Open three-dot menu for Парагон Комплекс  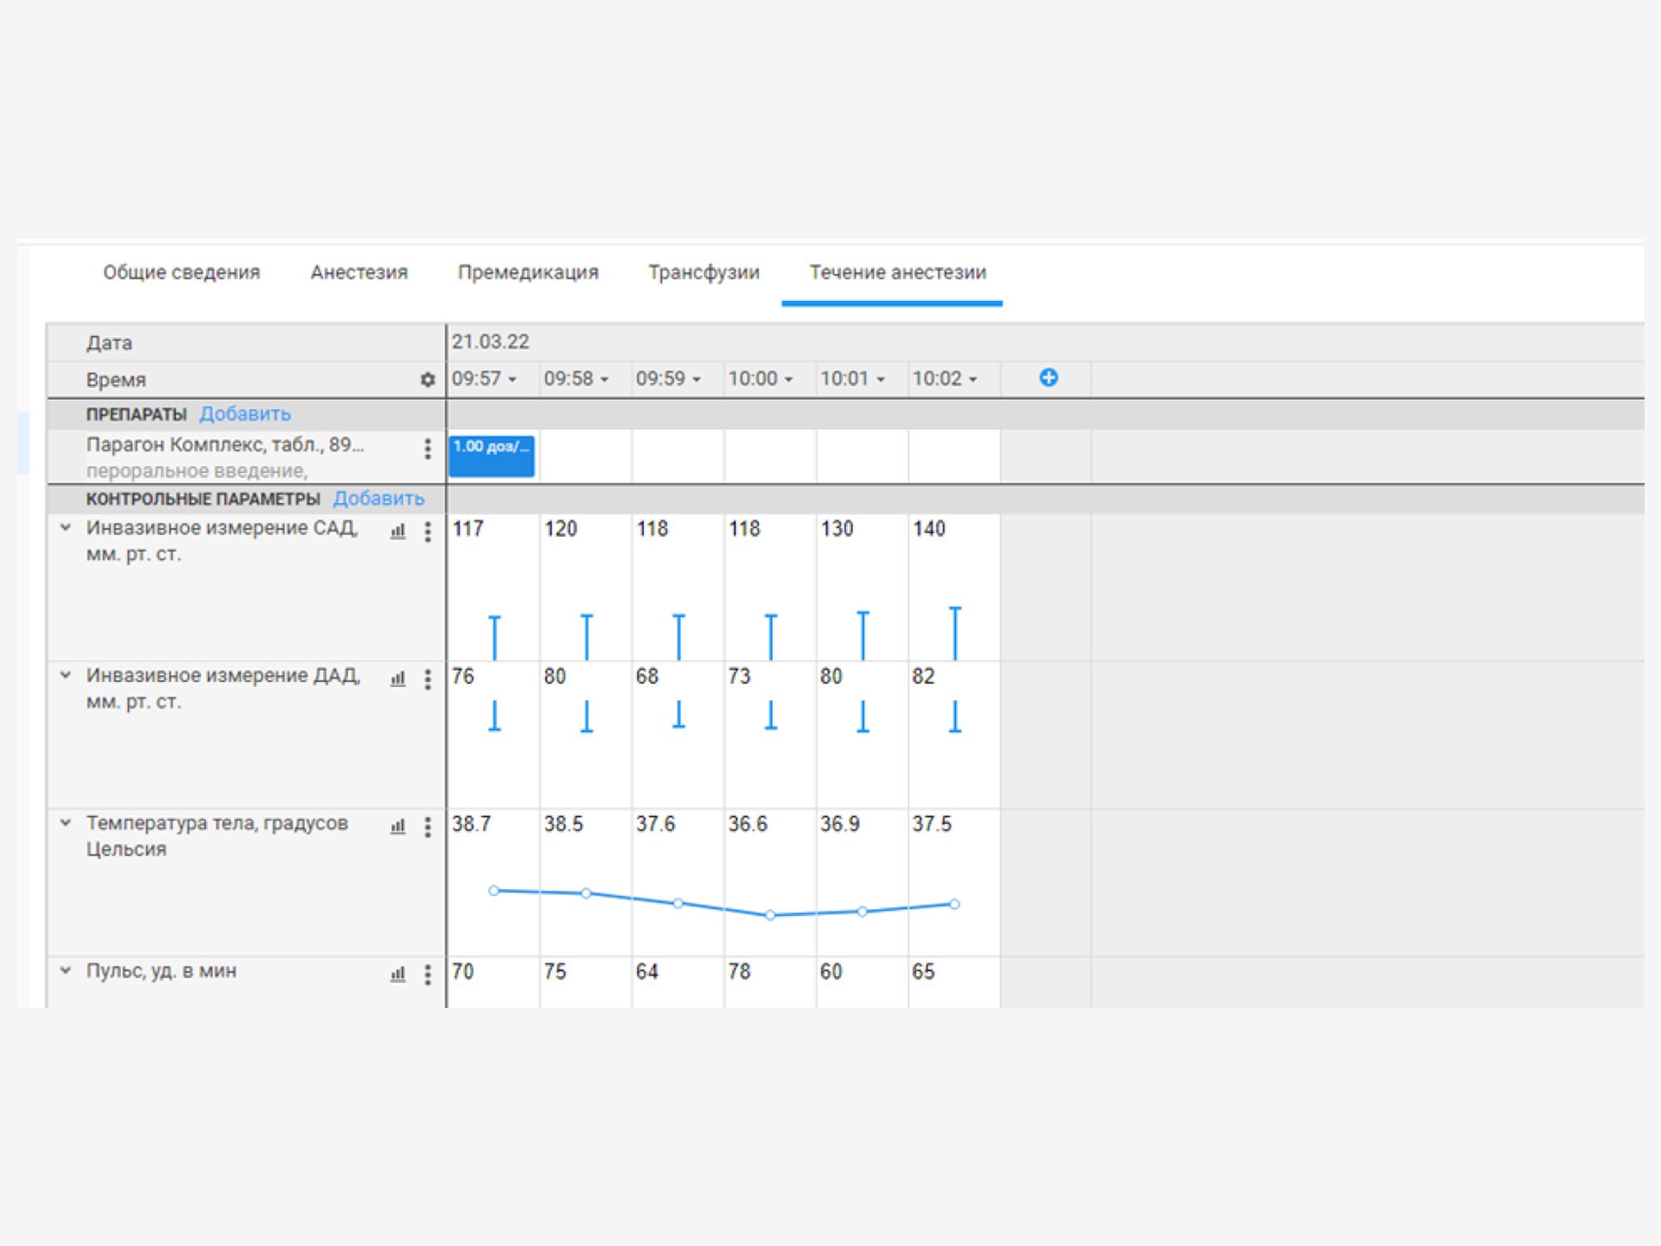427,449
